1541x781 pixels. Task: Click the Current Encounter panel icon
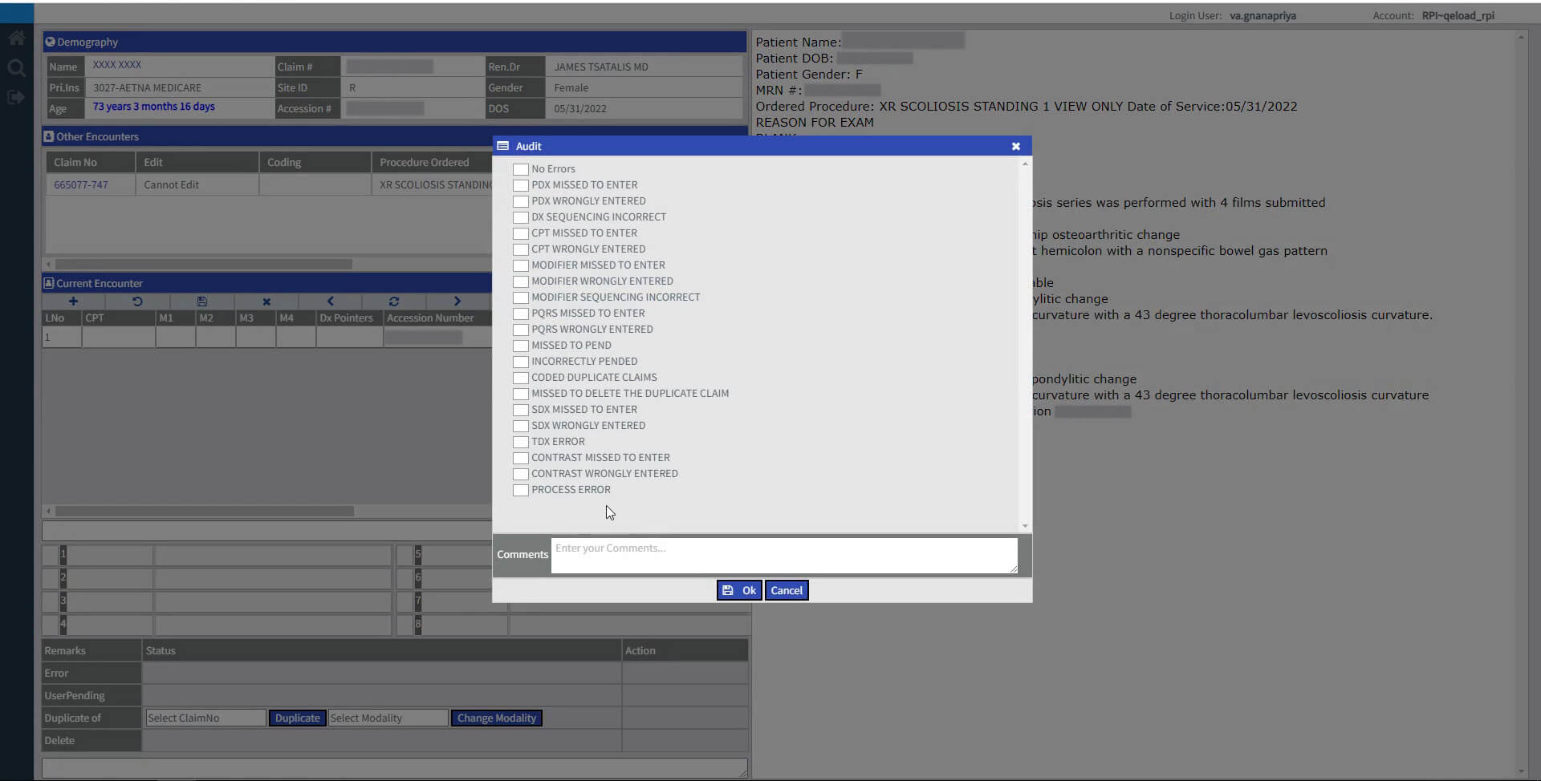coord(49,283)
